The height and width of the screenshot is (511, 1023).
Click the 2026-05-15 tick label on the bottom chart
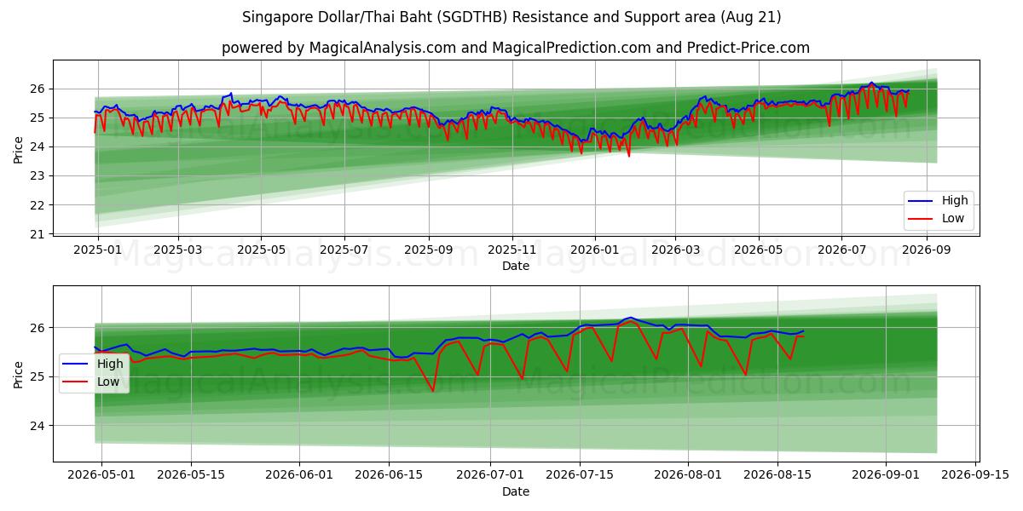point(191,476)
